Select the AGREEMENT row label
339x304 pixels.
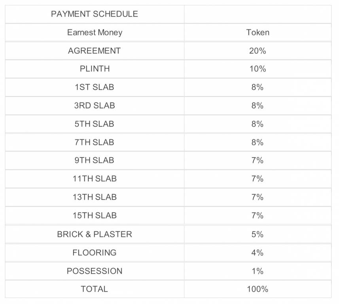95,51
